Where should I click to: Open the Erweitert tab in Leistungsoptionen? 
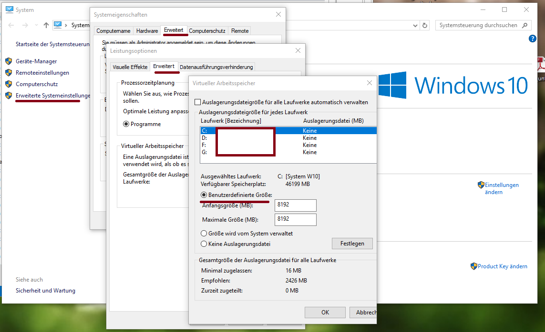164,66
